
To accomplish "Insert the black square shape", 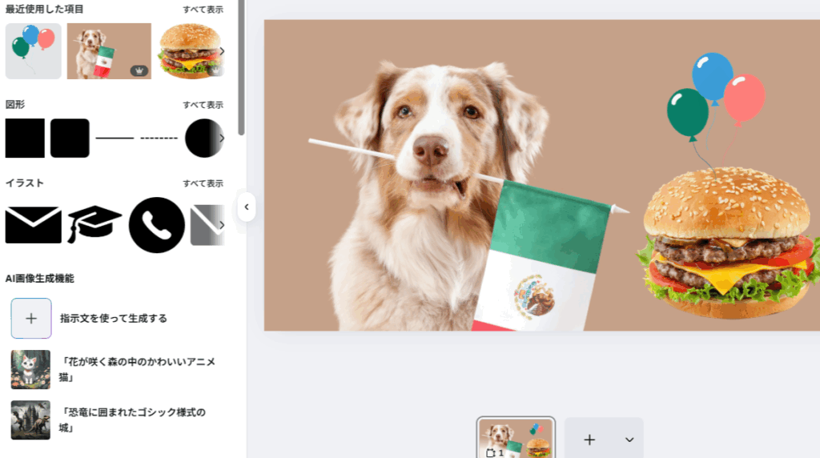I will pos(25,138).
